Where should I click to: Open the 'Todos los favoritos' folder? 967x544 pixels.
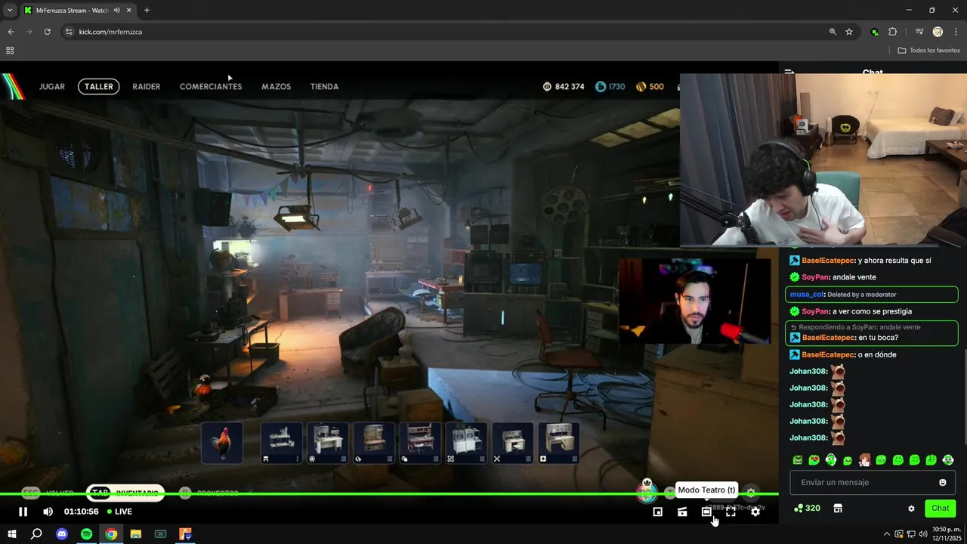click(928, 51)
